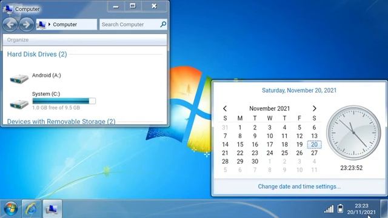Screen dimensions: 388x218
Task: Click the taskbar clock 23:23
Action: pos(361,206)
